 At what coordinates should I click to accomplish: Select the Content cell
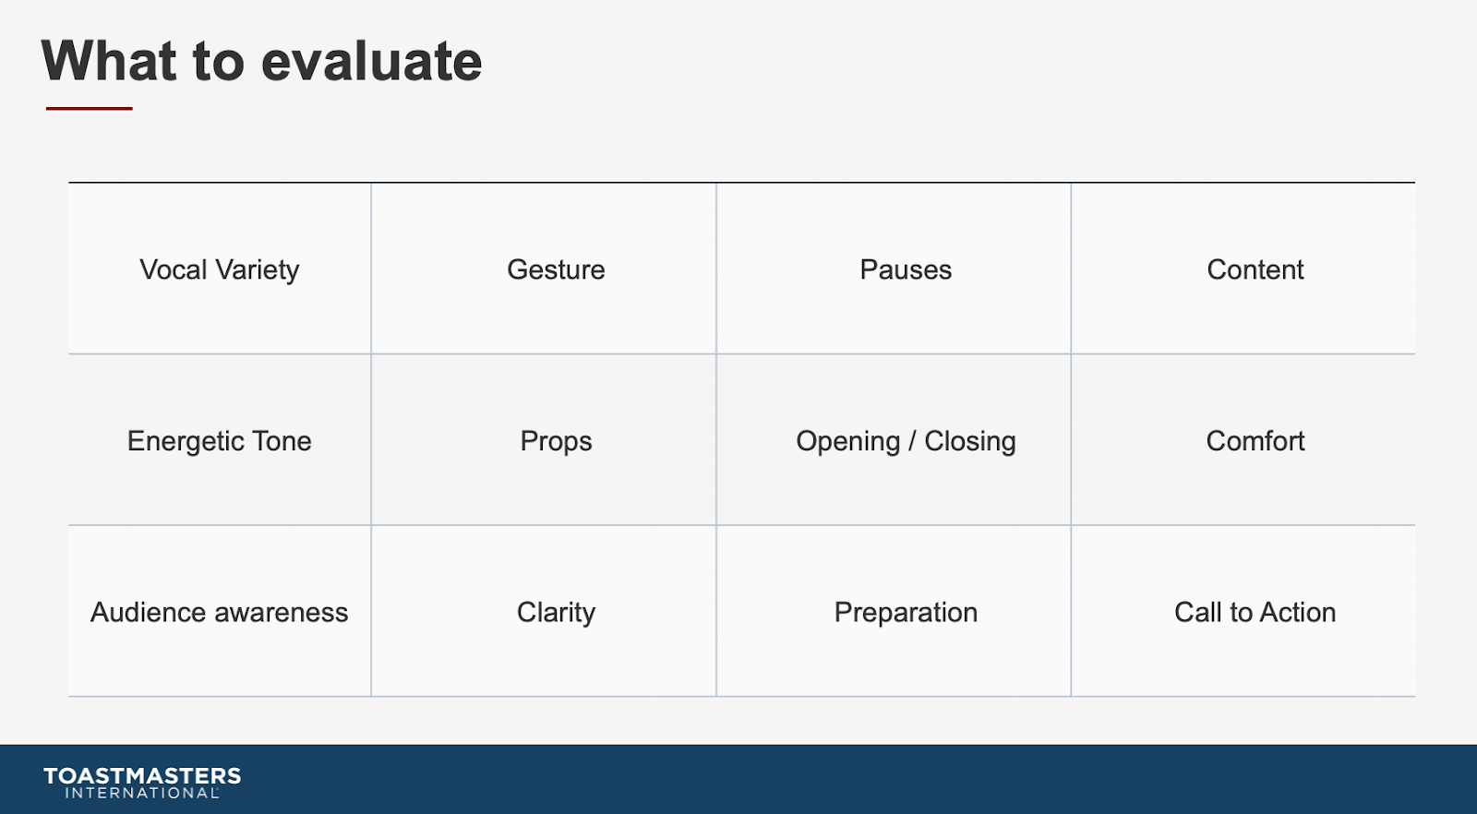pyautogui.click(x=1243, y=269)
